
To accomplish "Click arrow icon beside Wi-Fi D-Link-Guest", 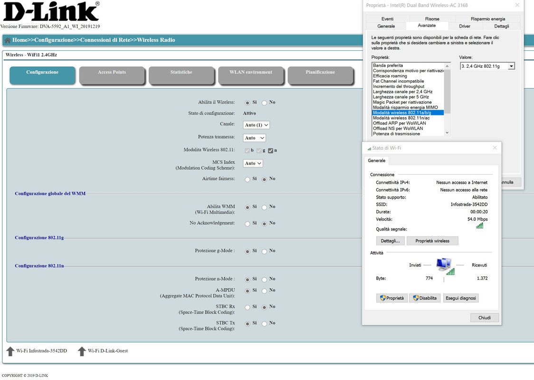I will [82, 351].
